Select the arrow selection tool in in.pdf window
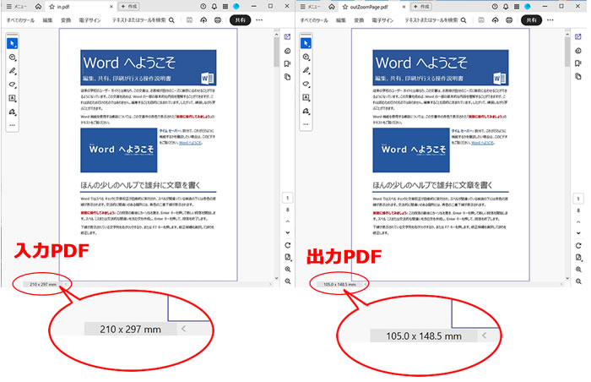Screen dimensions: 591x382 click(x=12, y=43)
